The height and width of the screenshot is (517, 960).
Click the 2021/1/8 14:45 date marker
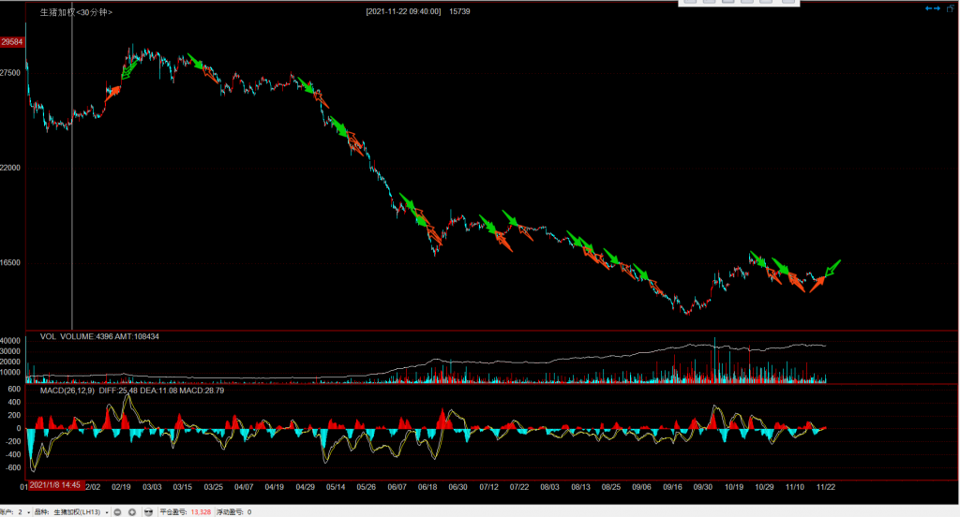pyautogui.click(x=56, y=485)
